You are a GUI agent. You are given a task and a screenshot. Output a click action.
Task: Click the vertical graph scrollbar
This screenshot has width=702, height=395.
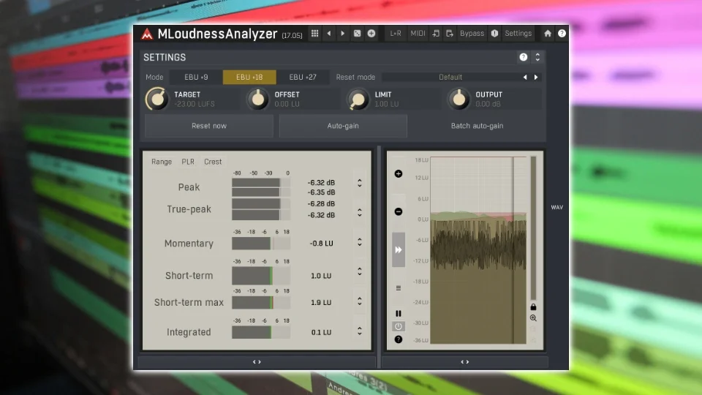tap(533, 228)
